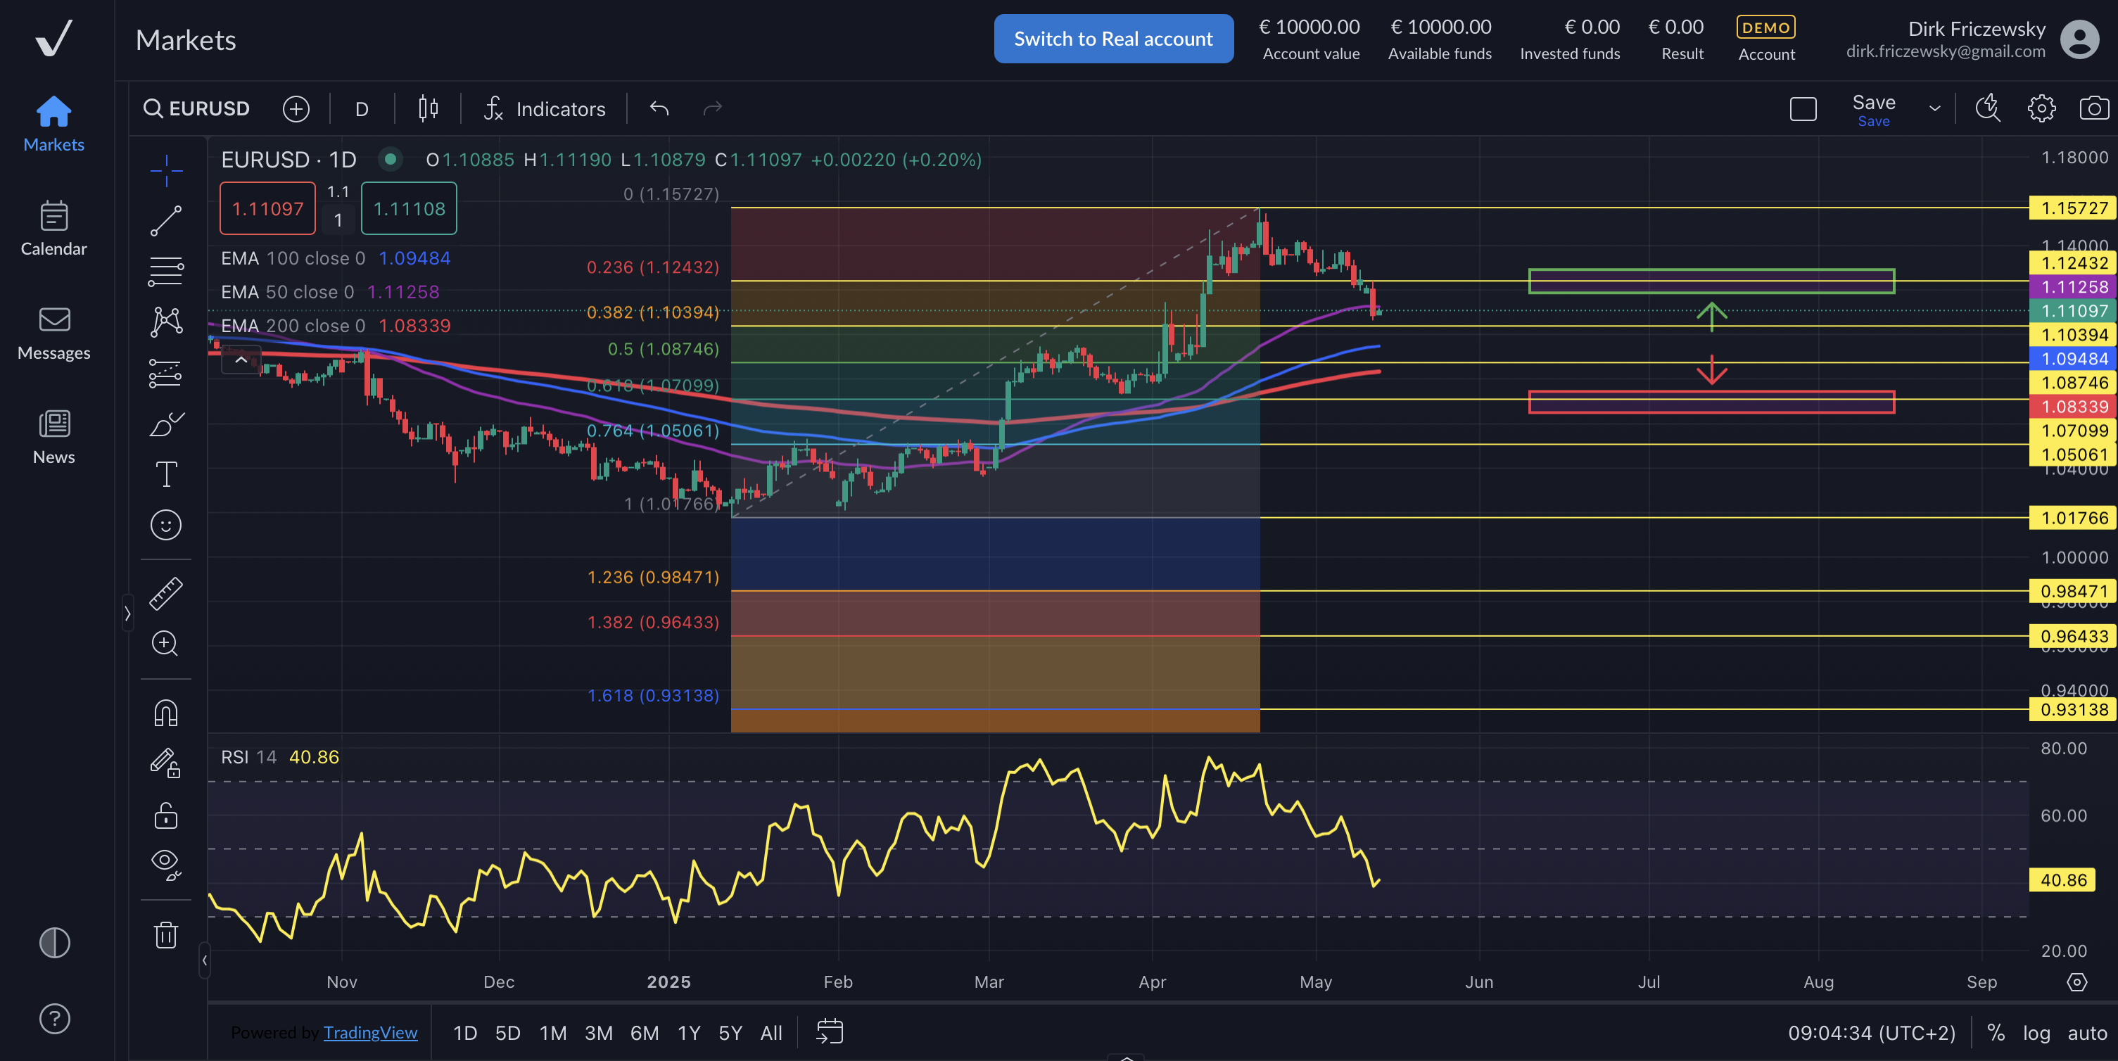Open the D timeframe interval selector
The image size is (2118, 1061).
click(x=362, y=109)
